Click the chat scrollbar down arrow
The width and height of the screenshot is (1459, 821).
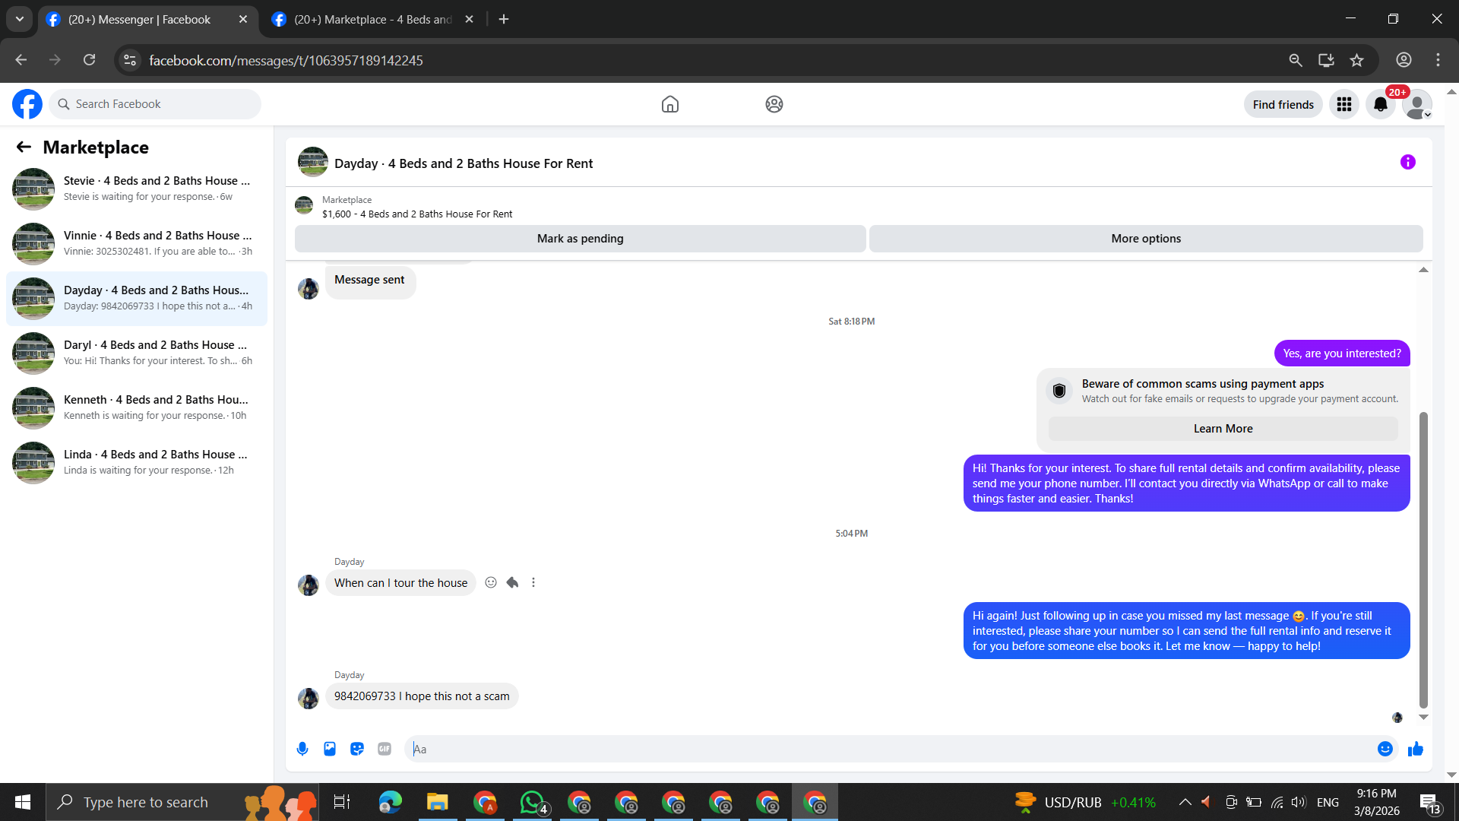tap(1423, 717)
